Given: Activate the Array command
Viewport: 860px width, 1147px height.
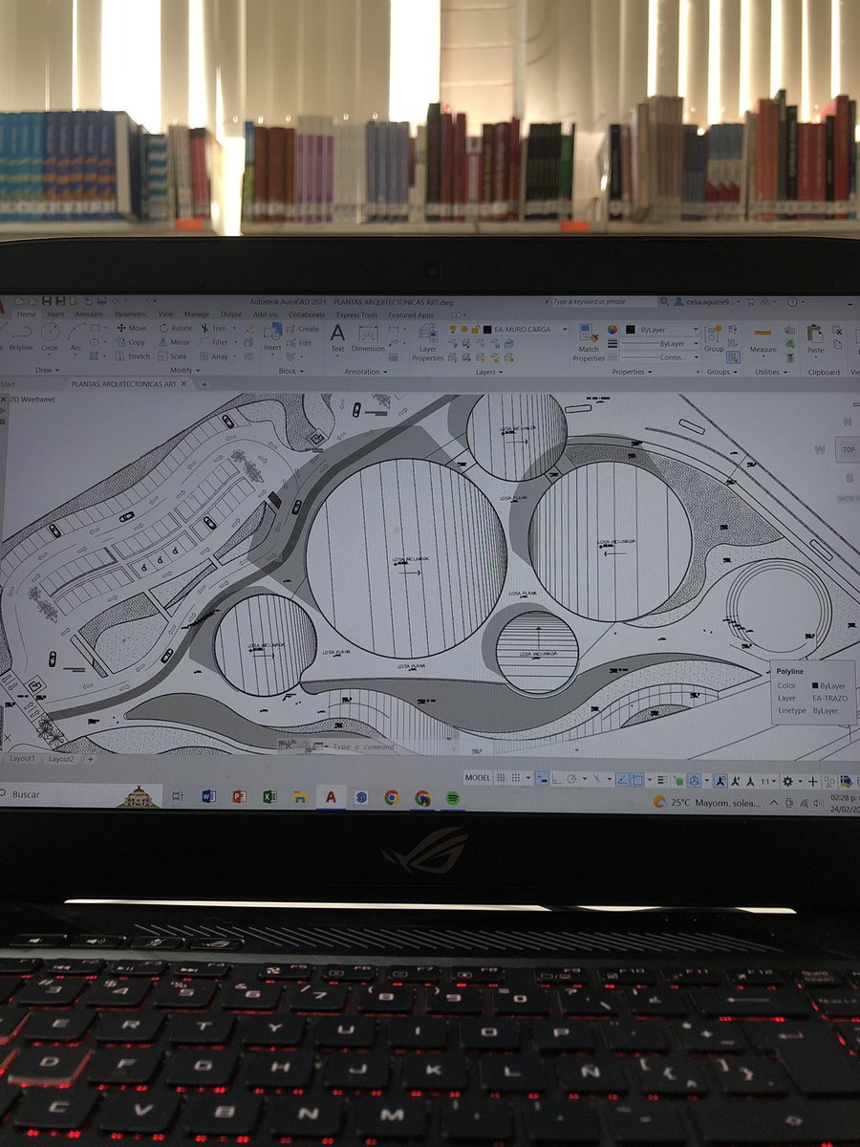Looking at the screenshot, I should [214, 357].
